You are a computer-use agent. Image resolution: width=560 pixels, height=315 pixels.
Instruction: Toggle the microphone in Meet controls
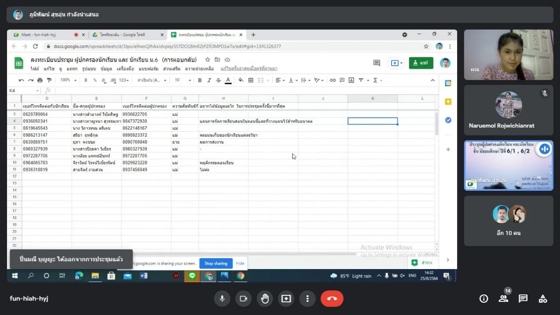point(222,299)
